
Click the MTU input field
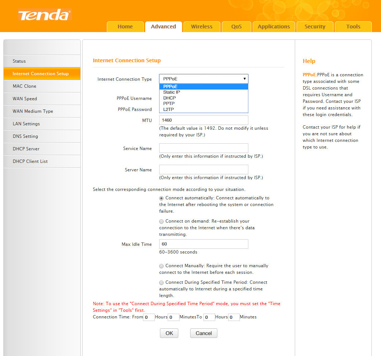click(x=204, y=120)
